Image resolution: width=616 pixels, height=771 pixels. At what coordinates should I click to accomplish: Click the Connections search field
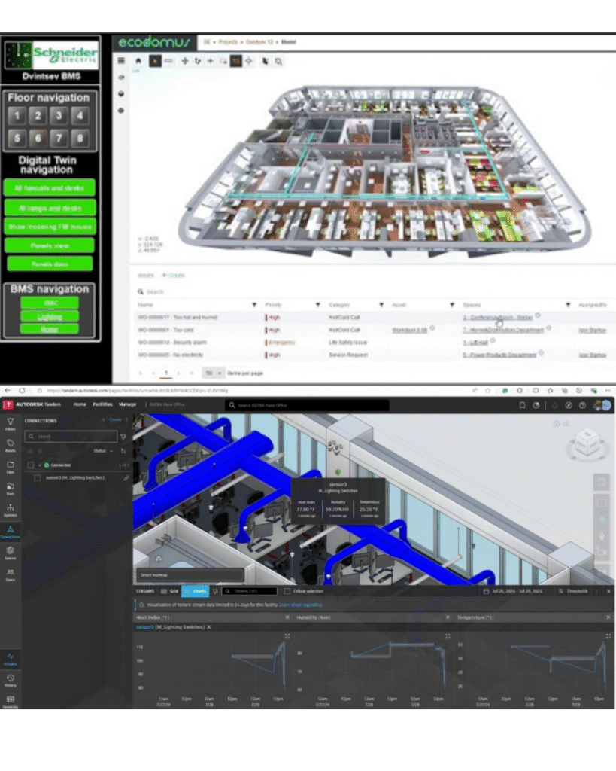(x=71, y=437)
